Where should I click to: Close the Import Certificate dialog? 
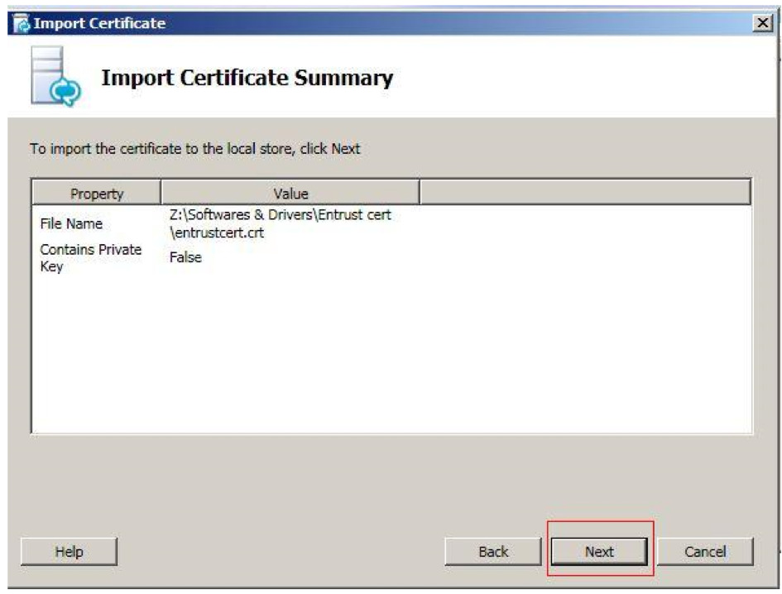coord(762,23)
